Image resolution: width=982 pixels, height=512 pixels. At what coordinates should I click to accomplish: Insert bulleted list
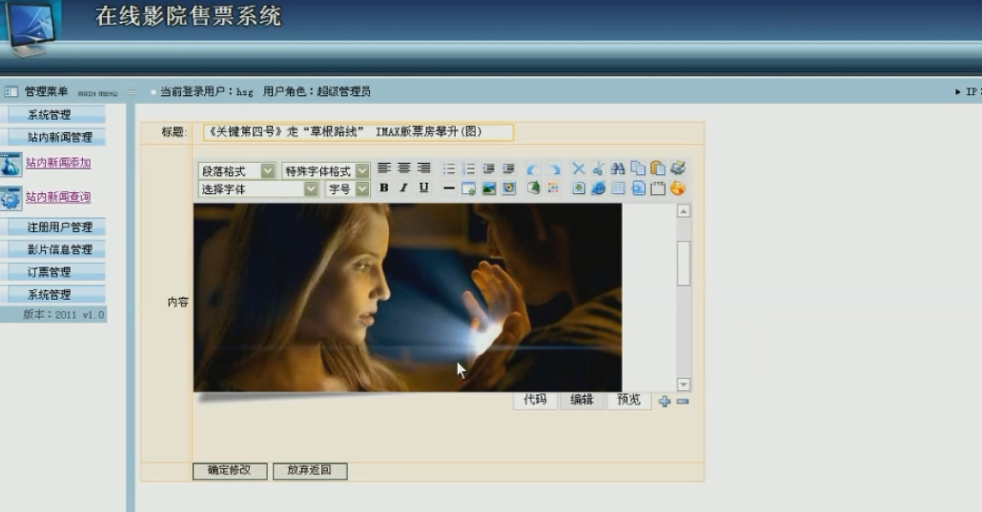tap(448, 168)
